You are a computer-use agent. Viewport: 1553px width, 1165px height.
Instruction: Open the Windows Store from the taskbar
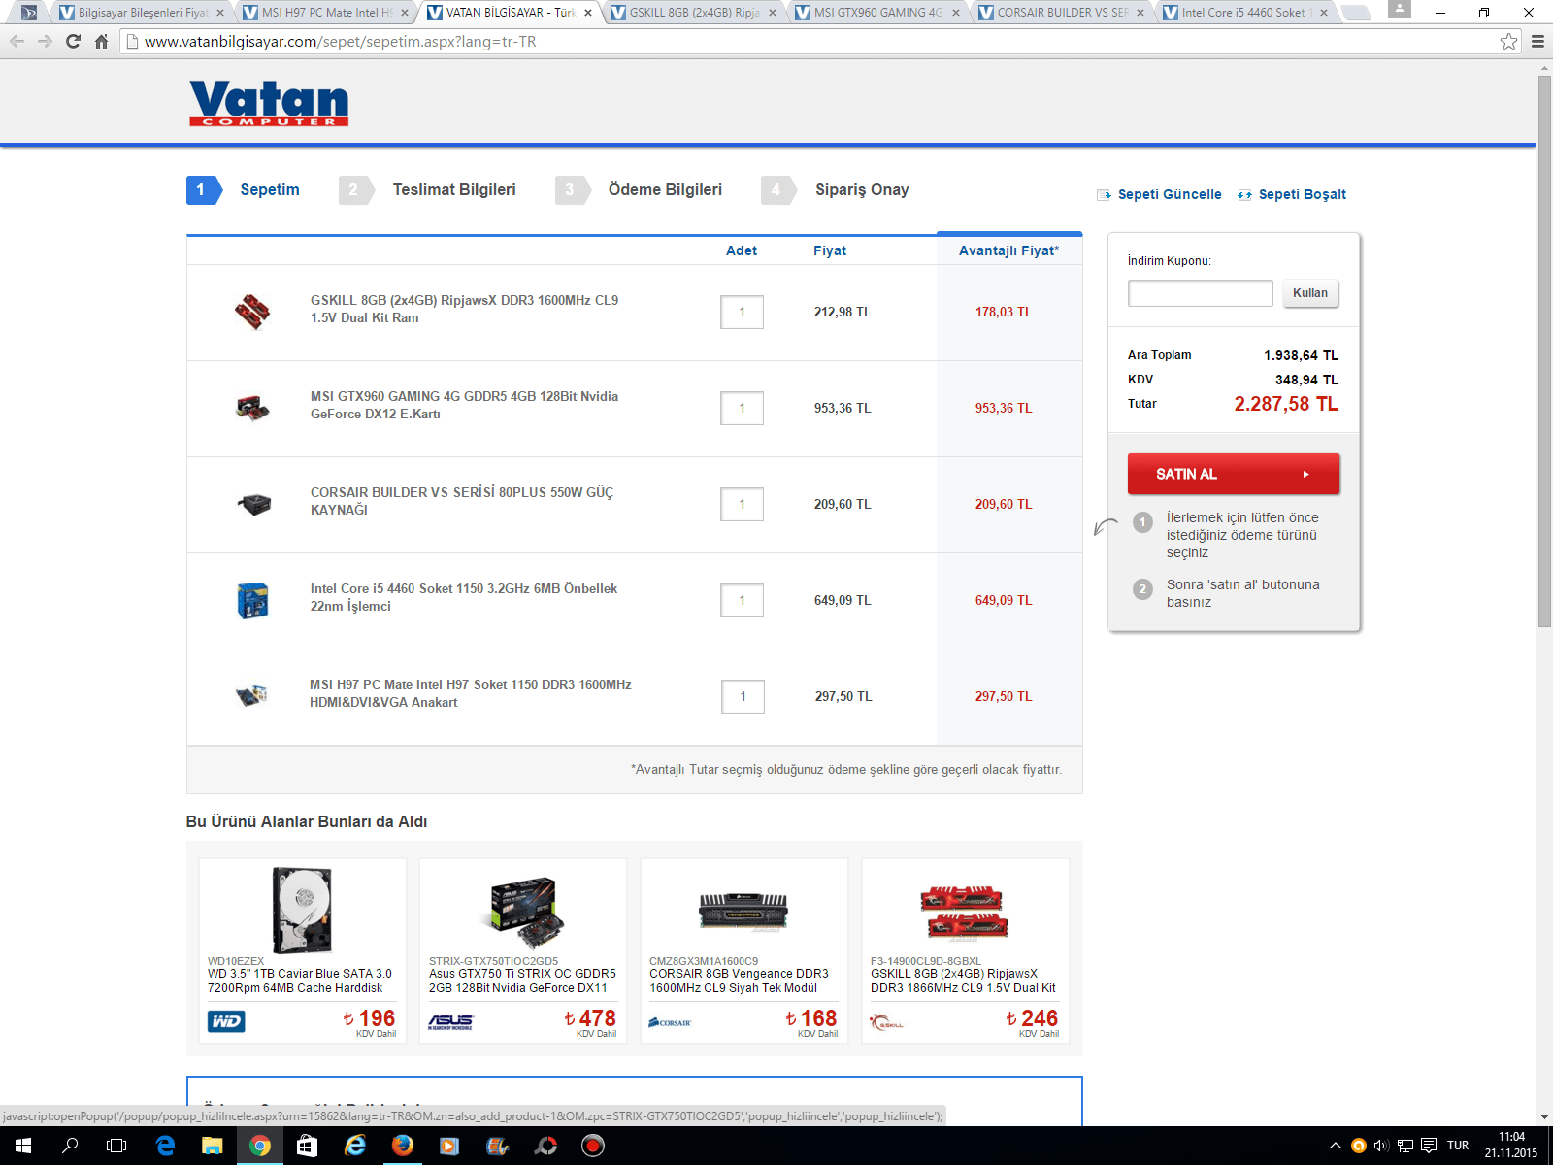click(x=307, y=1146)
